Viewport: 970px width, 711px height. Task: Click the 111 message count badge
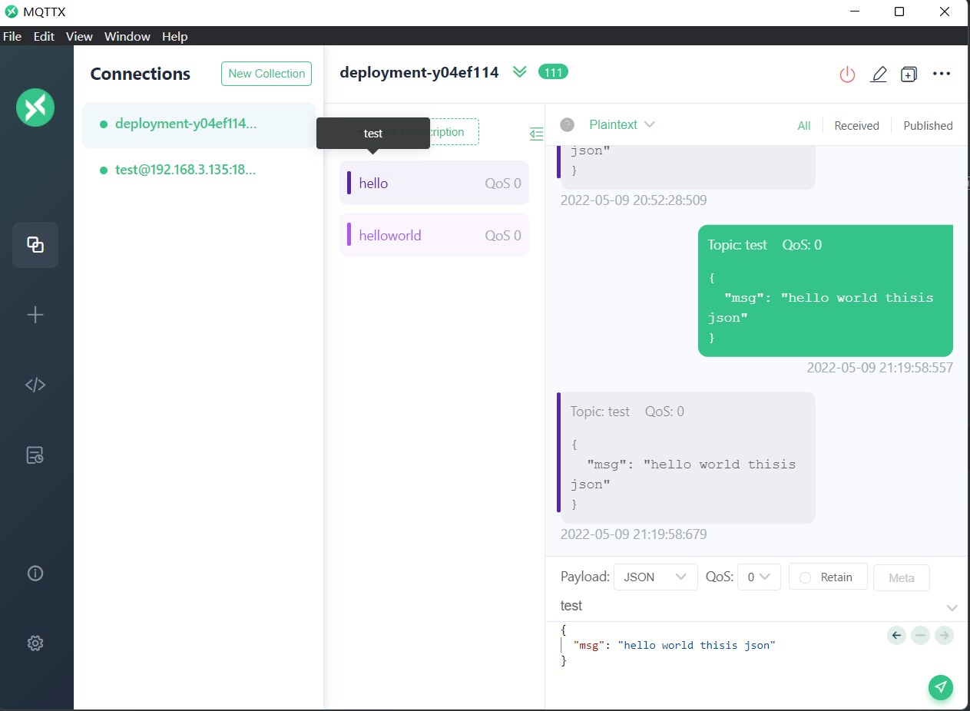(x=553, y=72)
